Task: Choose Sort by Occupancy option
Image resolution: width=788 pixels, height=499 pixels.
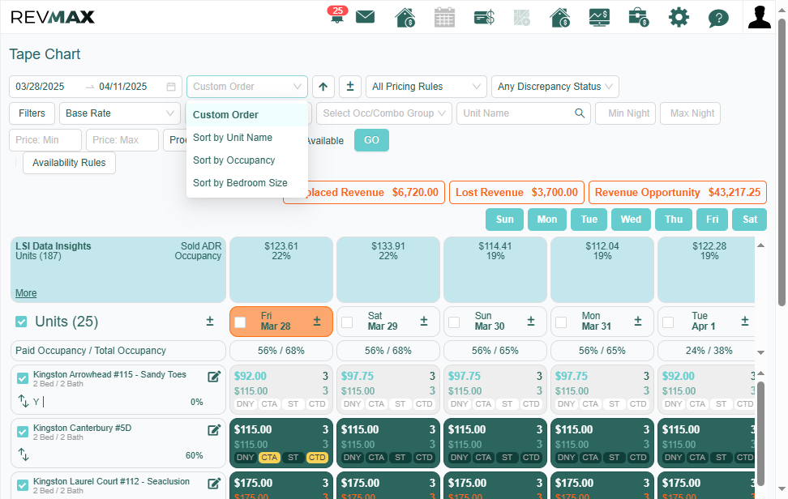Action: point(246,160)
